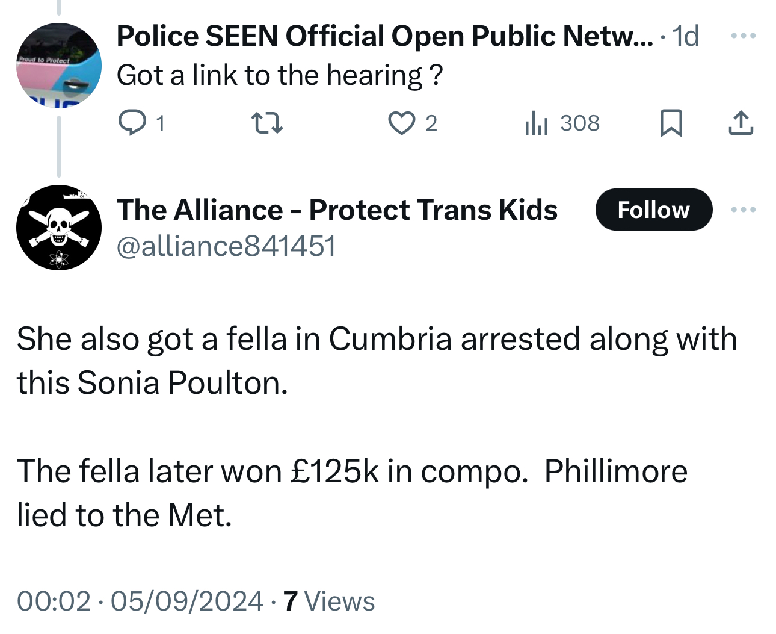Open the @alliance841451 handle
The image size is (776, 634).
pos(226,246)
